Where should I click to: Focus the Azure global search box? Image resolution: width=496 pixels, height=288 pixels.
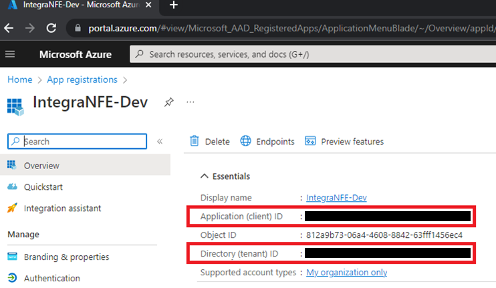[313, 54]
